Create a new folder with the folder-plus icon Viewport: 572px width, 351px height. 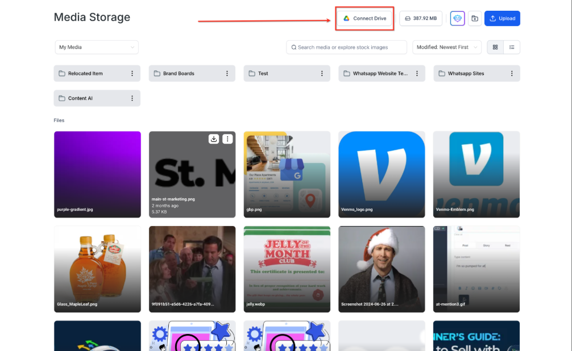(x=475, y=18)
